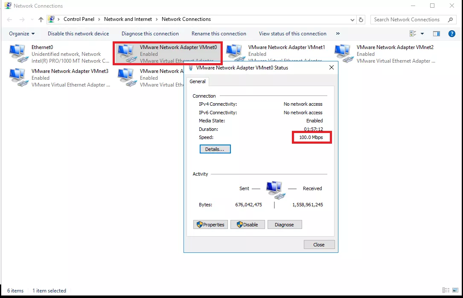Open the recent locations dropdown arrow

pyautogui.click(x=32, y=20)
